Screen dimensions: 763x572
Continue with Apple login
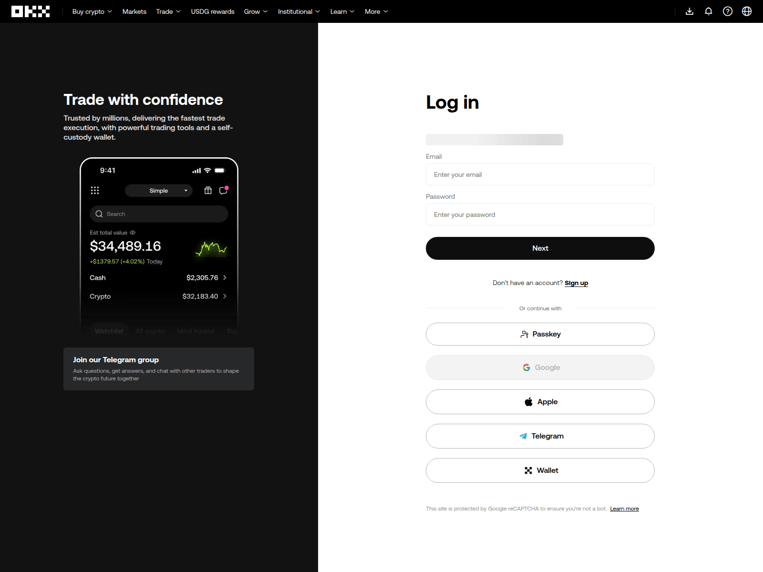pos(540,402)
